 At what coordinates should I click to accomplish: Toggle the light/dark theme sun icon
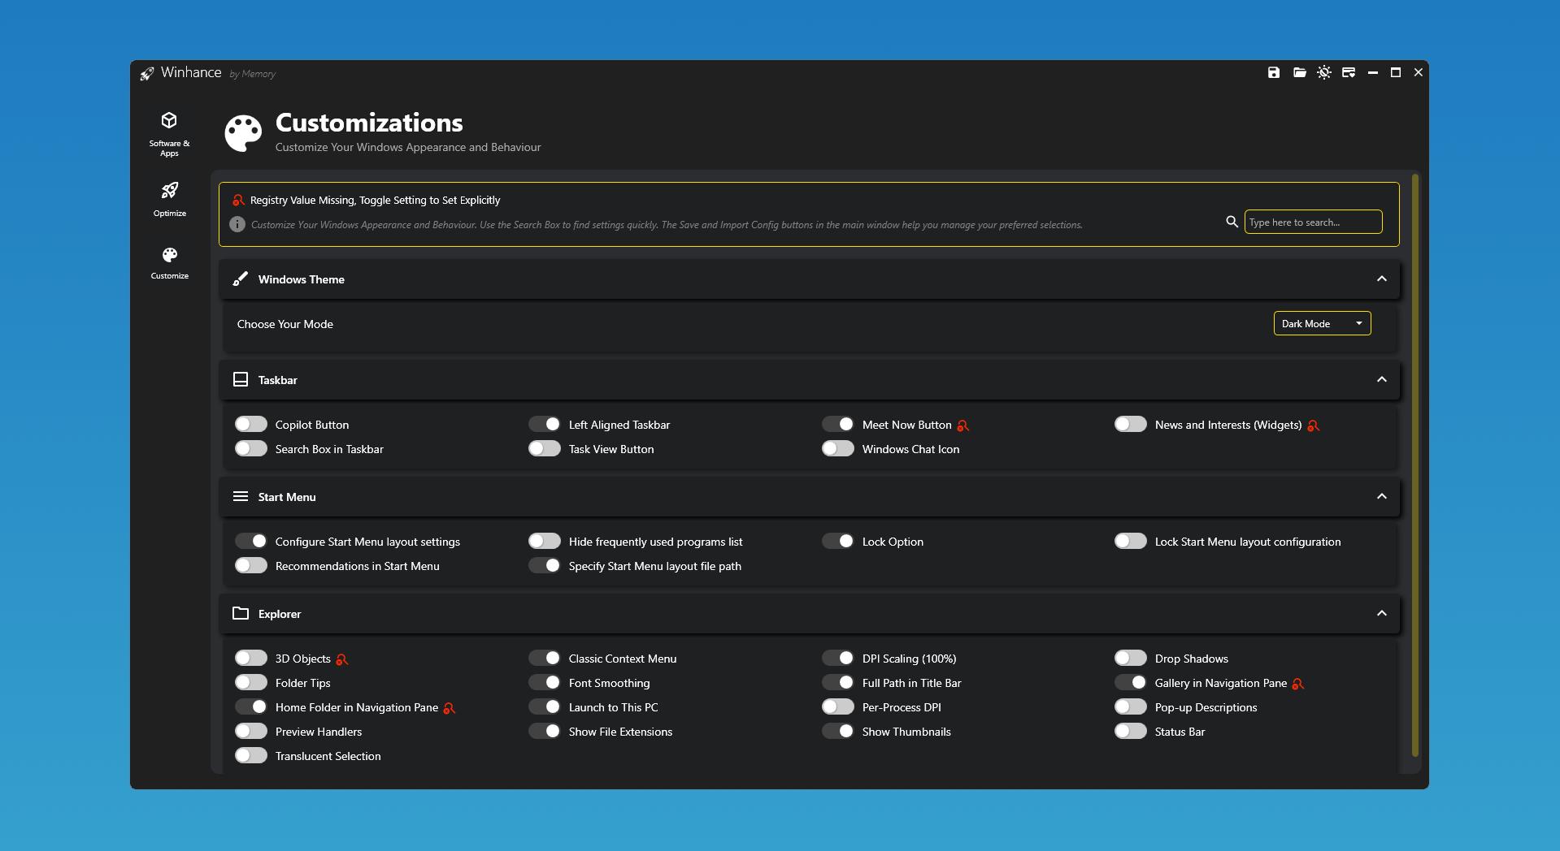tap(1324, 73)
